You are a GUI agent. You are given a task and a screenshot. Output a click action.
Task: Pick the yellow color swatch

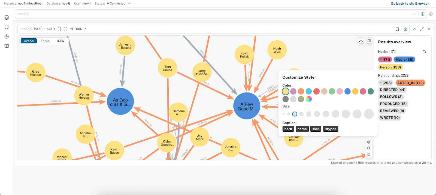(286, 91)
